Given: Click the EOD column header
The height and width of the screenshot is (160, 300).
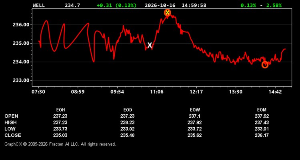Looking at the screenshot, I should click(x=128, y=110).
